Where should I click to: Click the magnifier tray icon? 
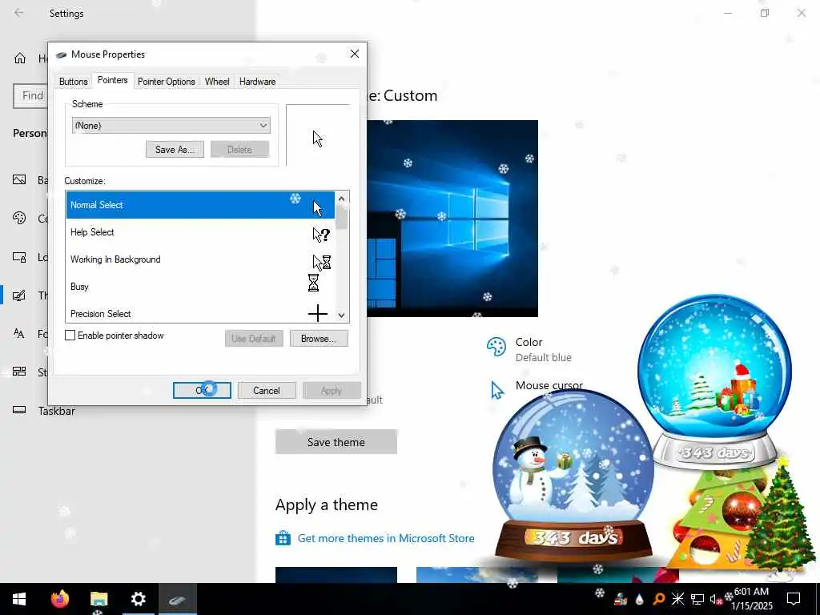(x=659, y=599)
